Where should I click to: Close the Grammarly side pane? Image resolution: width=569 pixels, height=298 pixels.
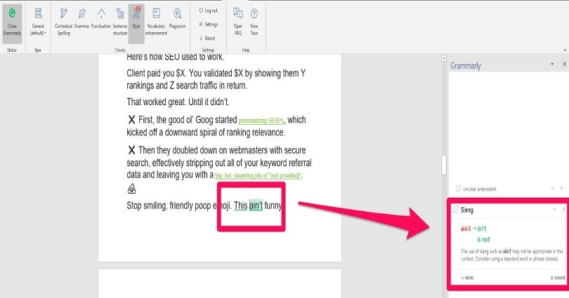(564, 64)
